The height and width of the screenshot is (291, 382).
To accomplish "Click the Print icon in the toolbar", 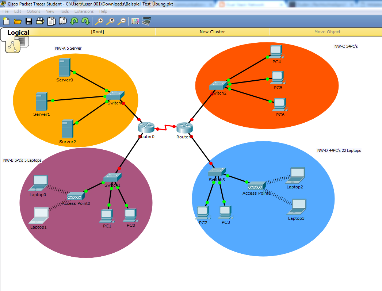I will click(40, 21).
